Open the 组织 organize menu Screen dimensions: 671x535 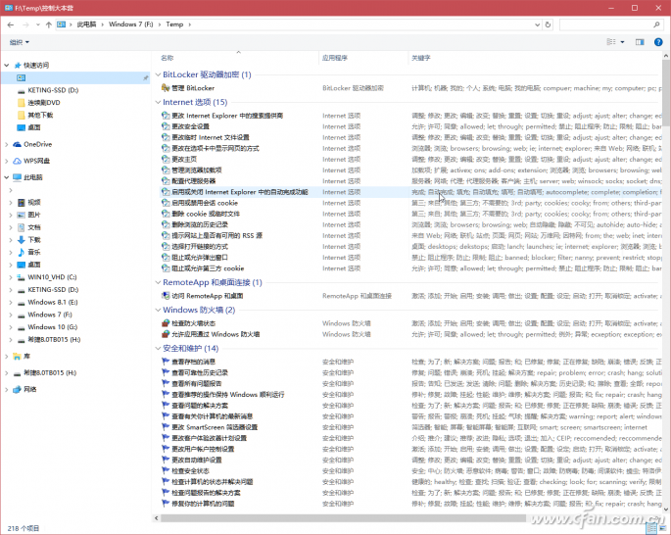tap(20, 42)
